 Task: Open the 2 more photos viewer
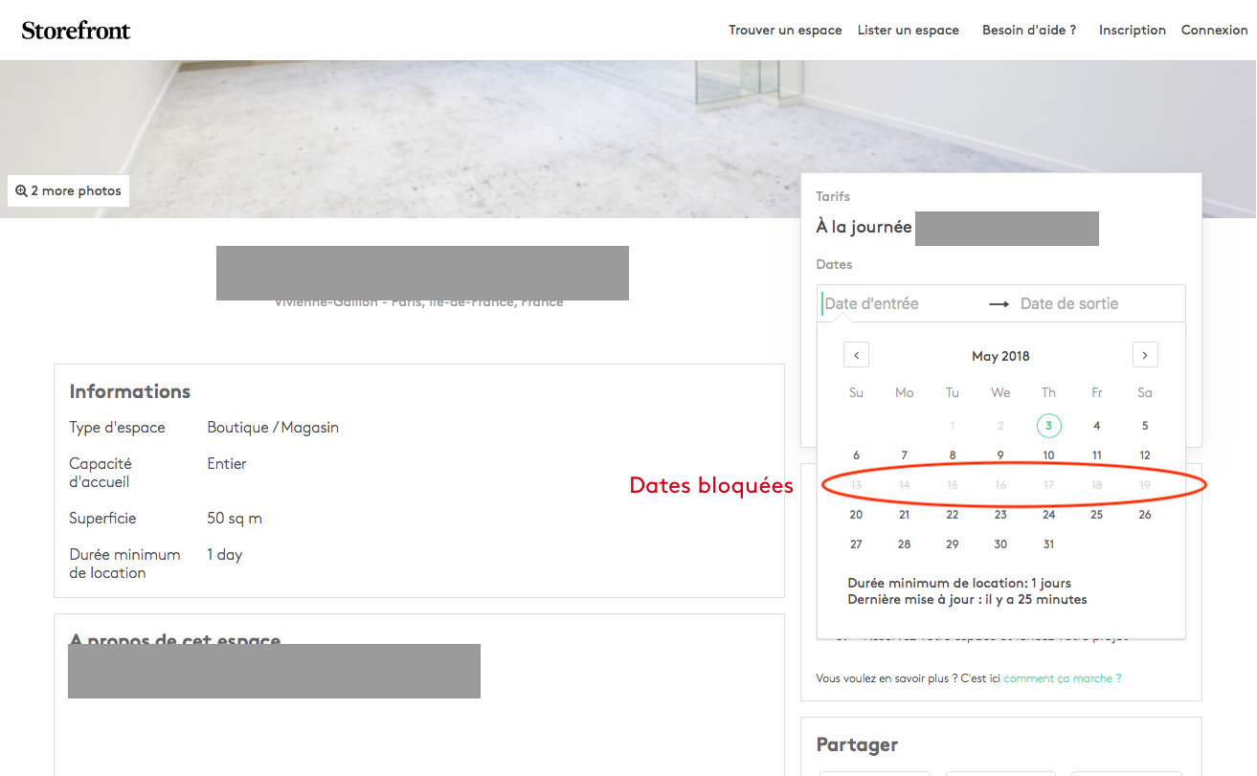(68, 190)
